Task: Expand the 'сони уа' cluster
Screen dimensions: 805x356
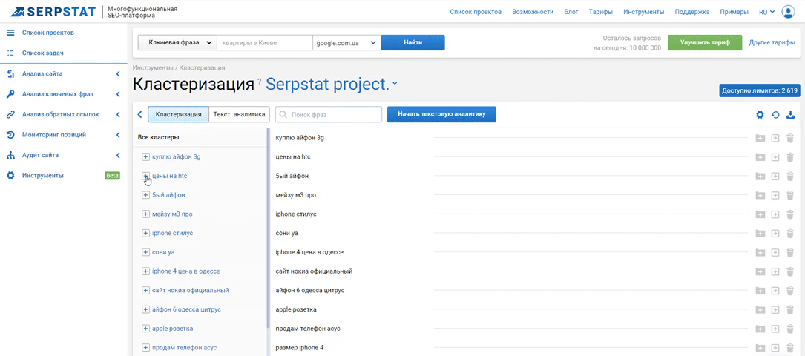Action: (145, 252)
